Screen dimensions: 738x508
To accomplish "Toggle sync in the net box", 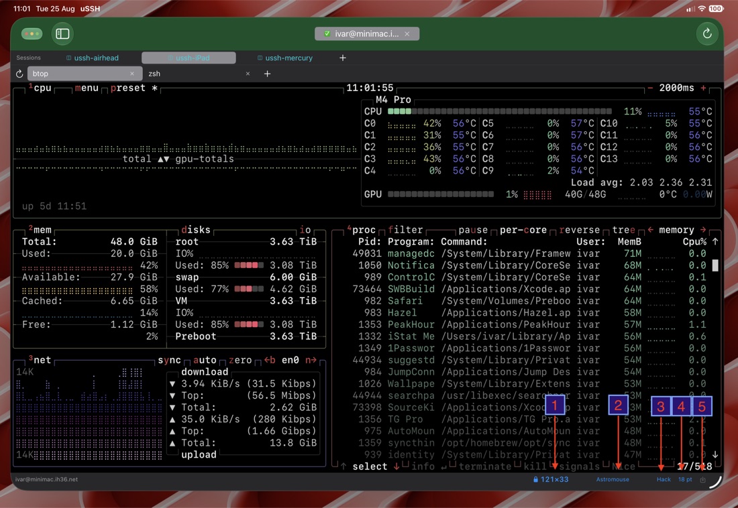I will (170, 361).
